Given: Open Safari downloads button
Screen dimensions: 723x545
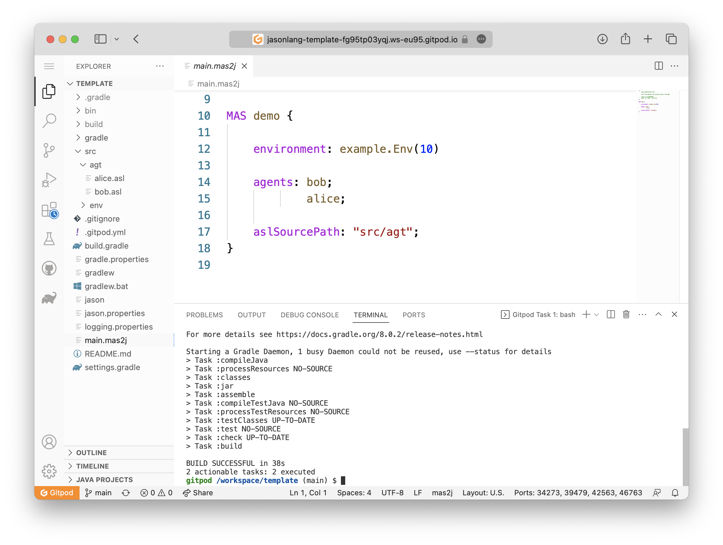Looking at the screenshot, I should pyautogui.click(x=602, y=39).
